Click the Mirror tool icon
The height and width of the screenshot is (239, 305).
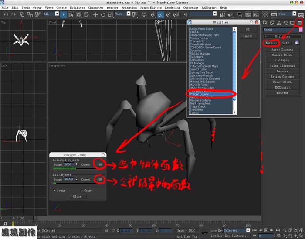click(222, 14)
